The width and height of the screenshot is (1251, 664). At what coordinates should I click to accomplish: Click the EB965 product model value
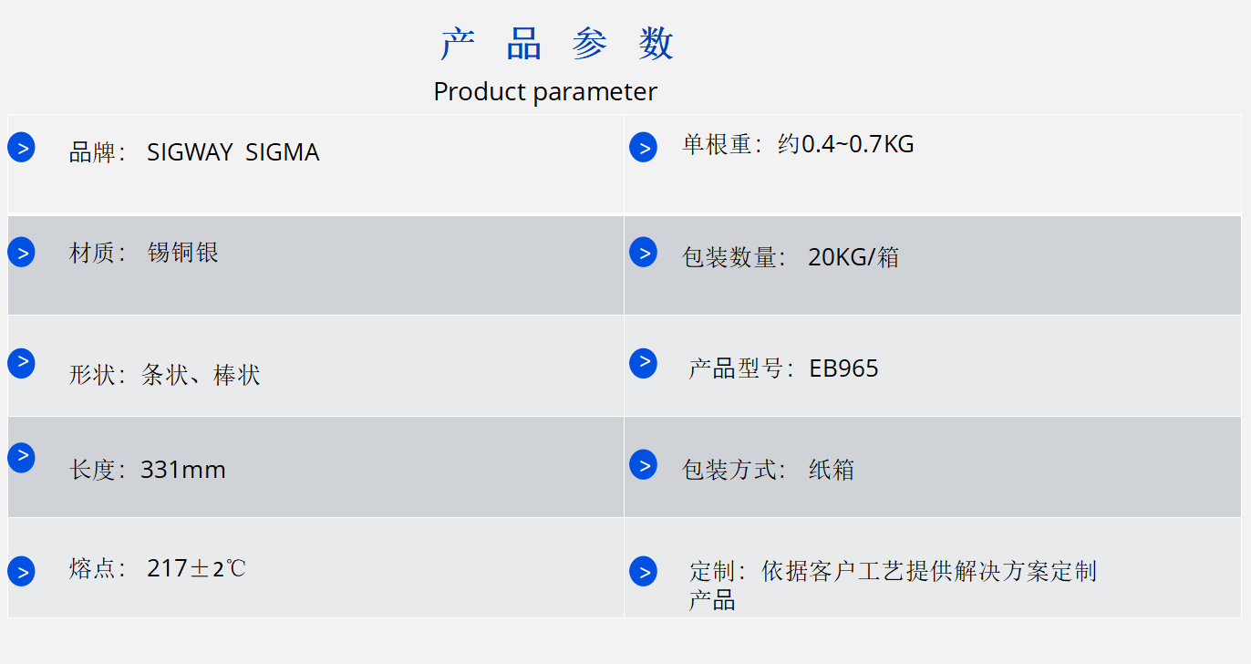[843, 368]
